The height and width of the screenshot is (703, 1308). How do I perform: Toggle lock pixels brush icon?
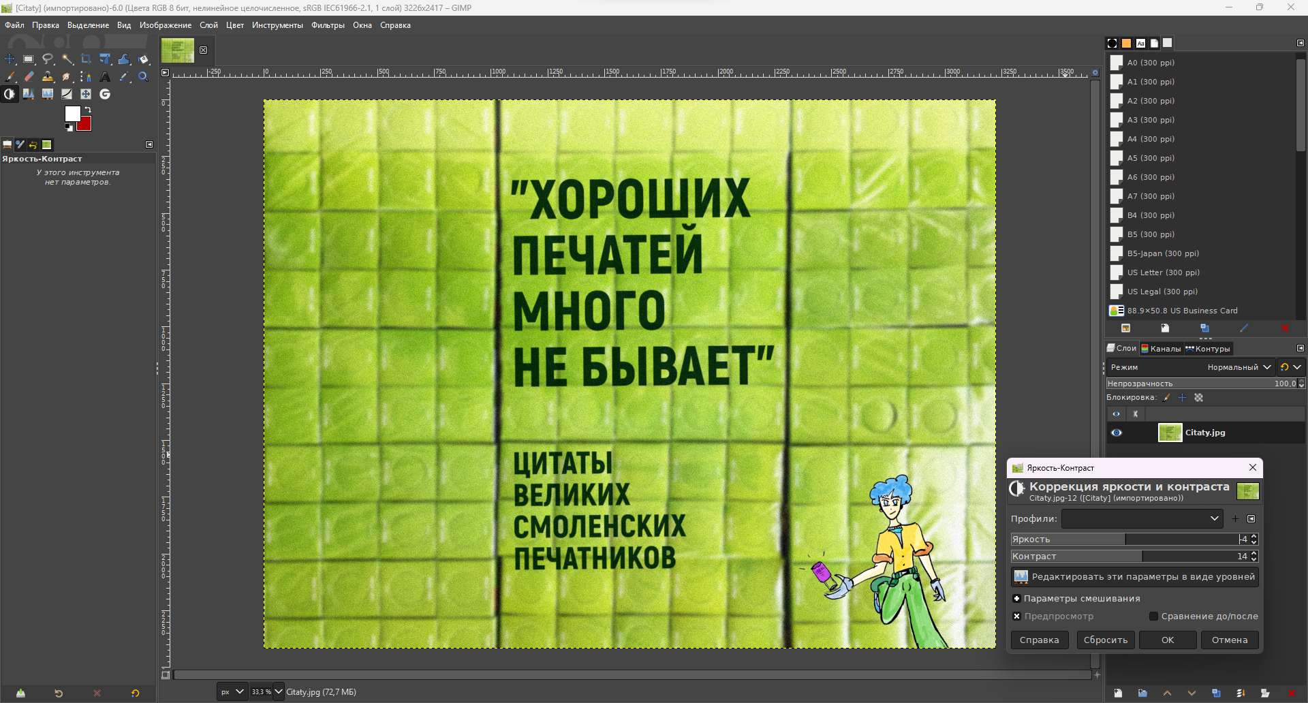tap(1166, 398)
